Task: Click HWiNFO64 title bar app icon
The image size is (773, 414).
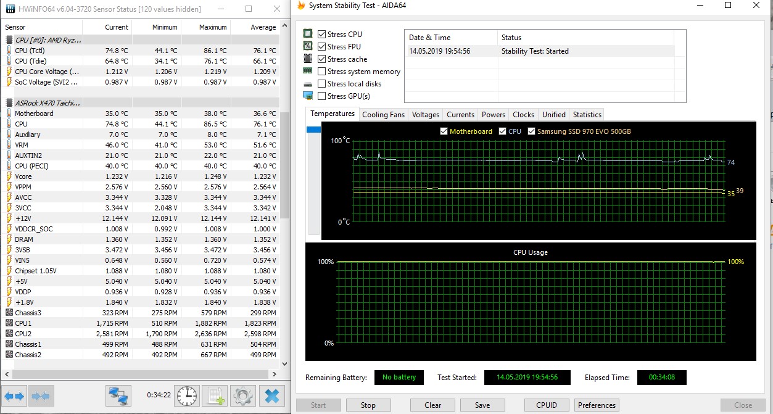Action: pyautogui.click(x=10, y=9)
